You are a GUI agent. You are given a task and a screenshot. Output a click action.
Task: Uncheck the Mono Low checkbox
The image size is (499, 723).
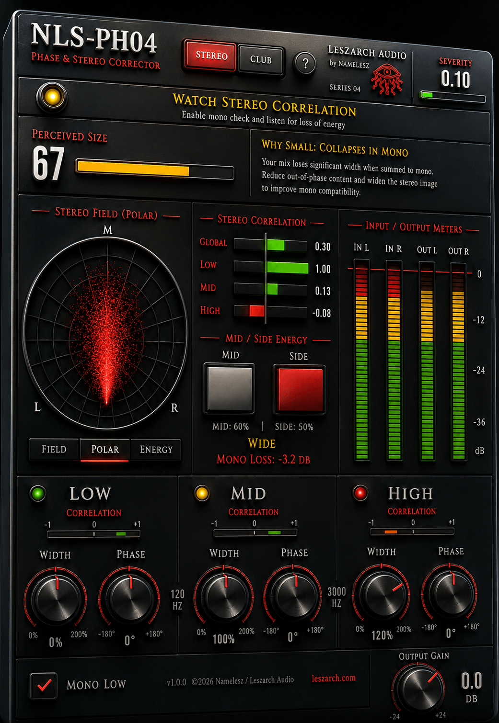(44, 685)
